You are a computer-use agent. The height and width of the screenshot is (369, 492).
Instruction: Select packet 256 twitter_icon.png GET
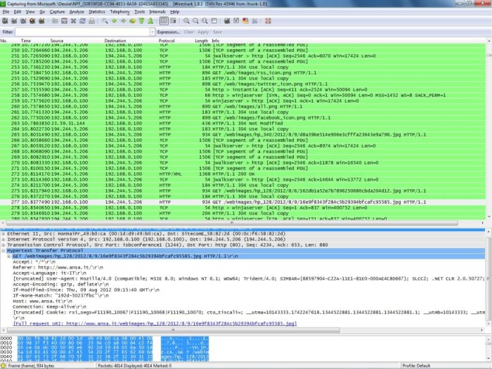pyautogui.click(x=242, y=84)
